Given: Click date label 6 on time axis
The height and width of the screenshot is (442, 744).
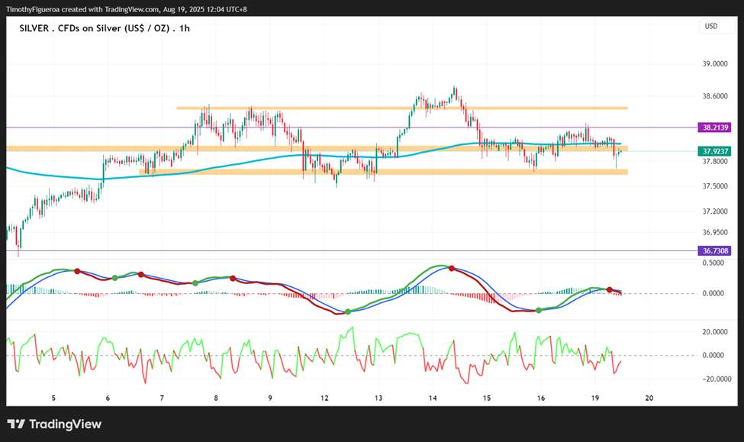Looking at the screenshot, I should 108,398.
